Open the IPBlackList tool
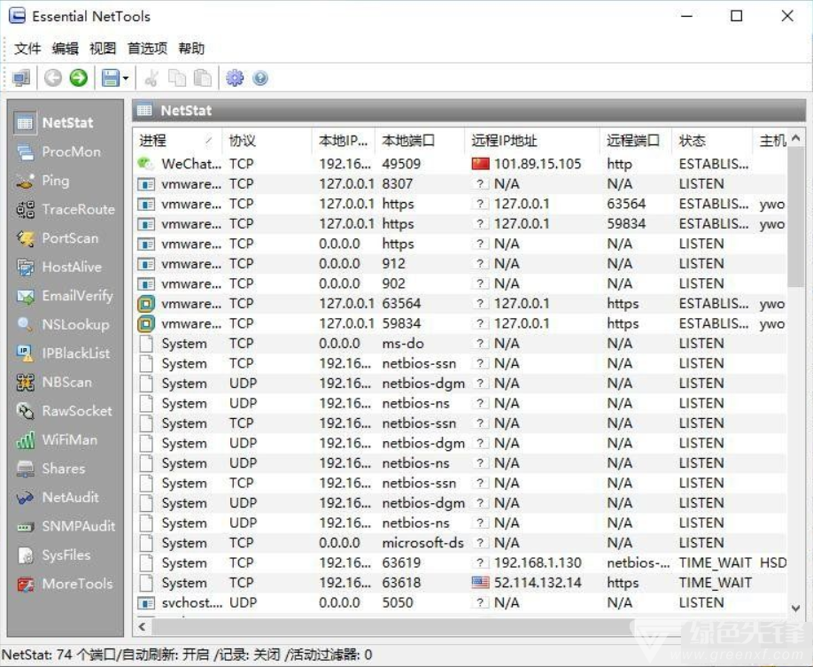 coord(63,353)
